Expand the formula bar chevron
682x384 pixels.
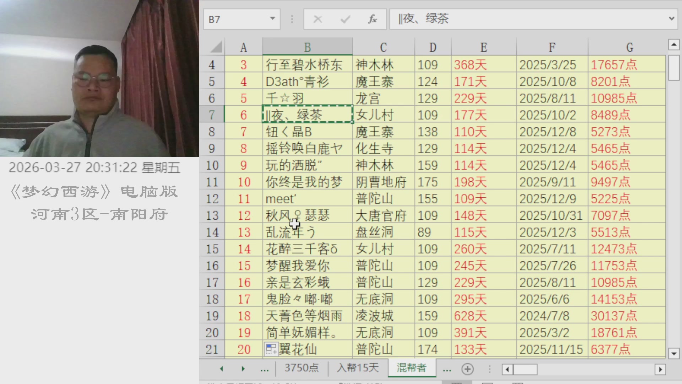[x=671, y=18]
